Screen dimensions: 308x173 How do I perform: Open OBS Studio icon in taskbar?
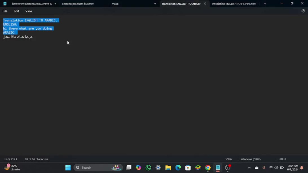pos(228,167)
